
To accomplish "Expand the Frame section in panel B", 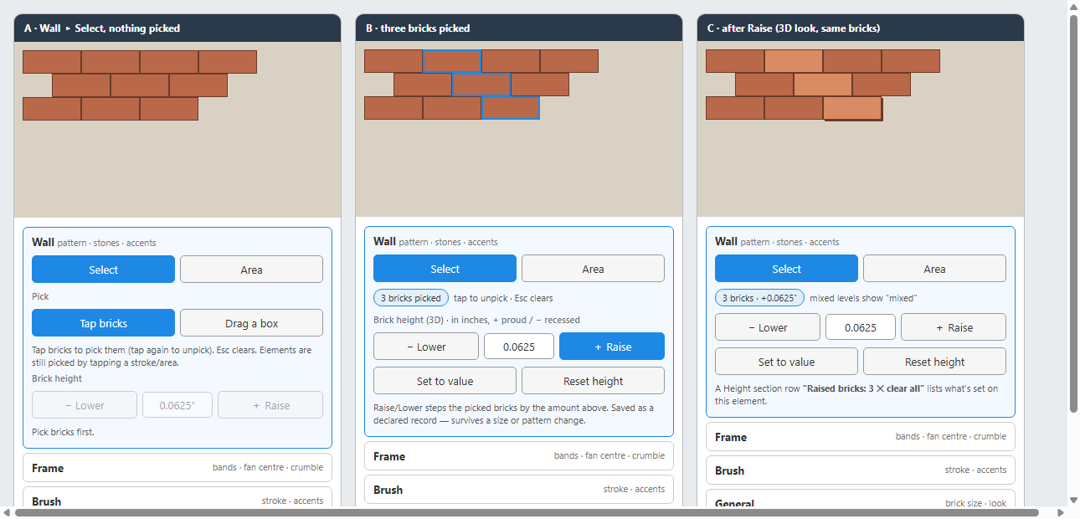I will click(x=519, y=456).
